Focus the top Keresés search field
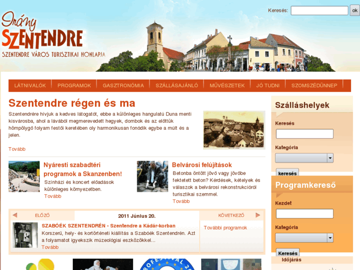This screenshot has width=360, height=270. click(x=319, y=10)
